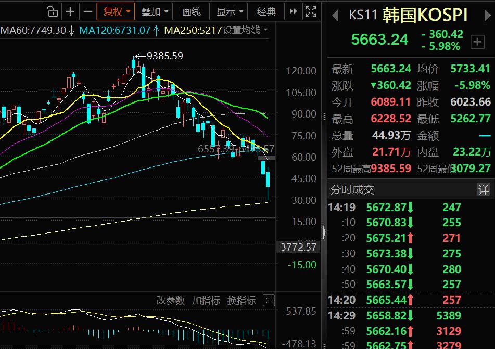This screenshot has height=349, width=495.
Task: Click the 120.00 percent axis label
Action: point(301,71)
